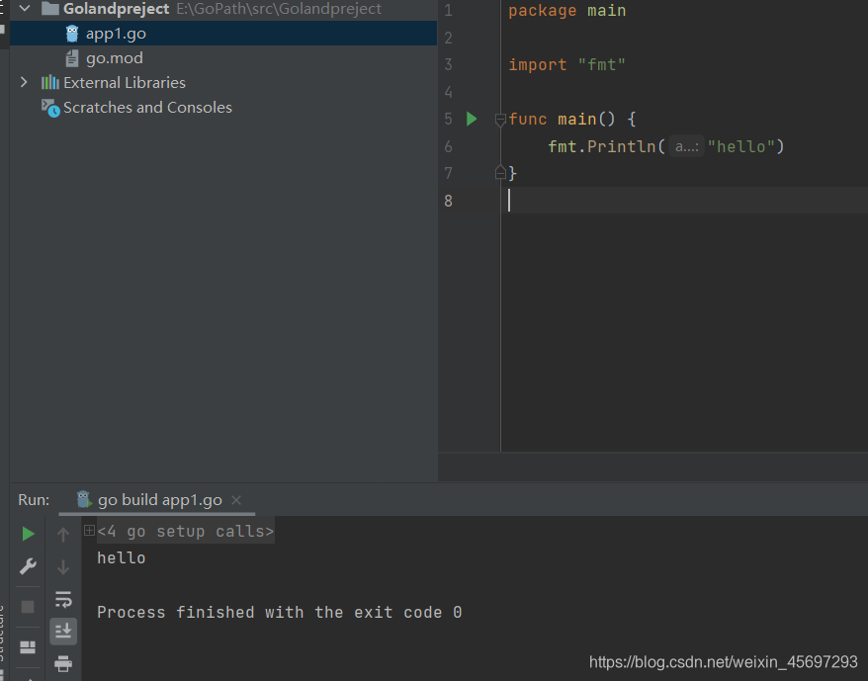Run main() from the gutter play icon
This screenshot has width=868, height=681.
tap(472, 119)
